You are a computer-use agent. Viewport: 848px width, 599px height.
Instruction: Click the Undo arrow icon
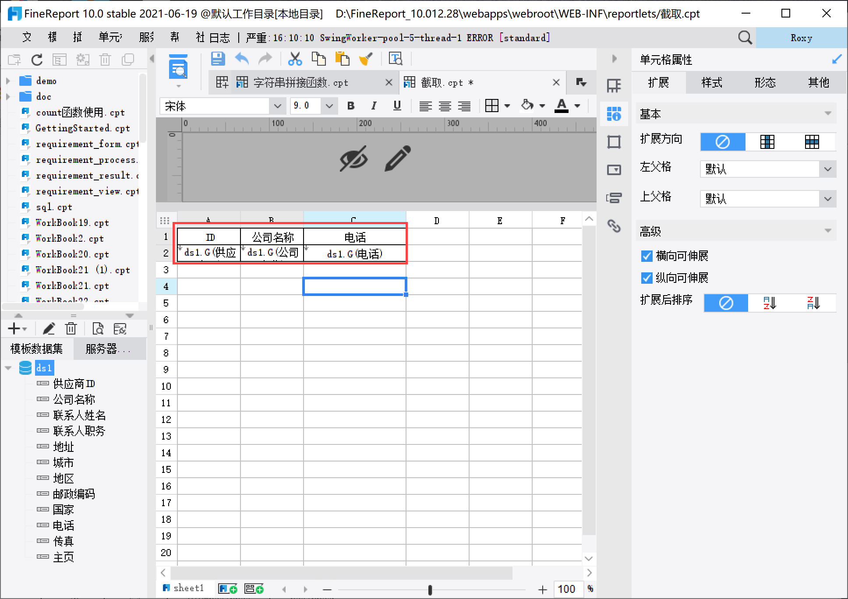click(x=242, y=59)
